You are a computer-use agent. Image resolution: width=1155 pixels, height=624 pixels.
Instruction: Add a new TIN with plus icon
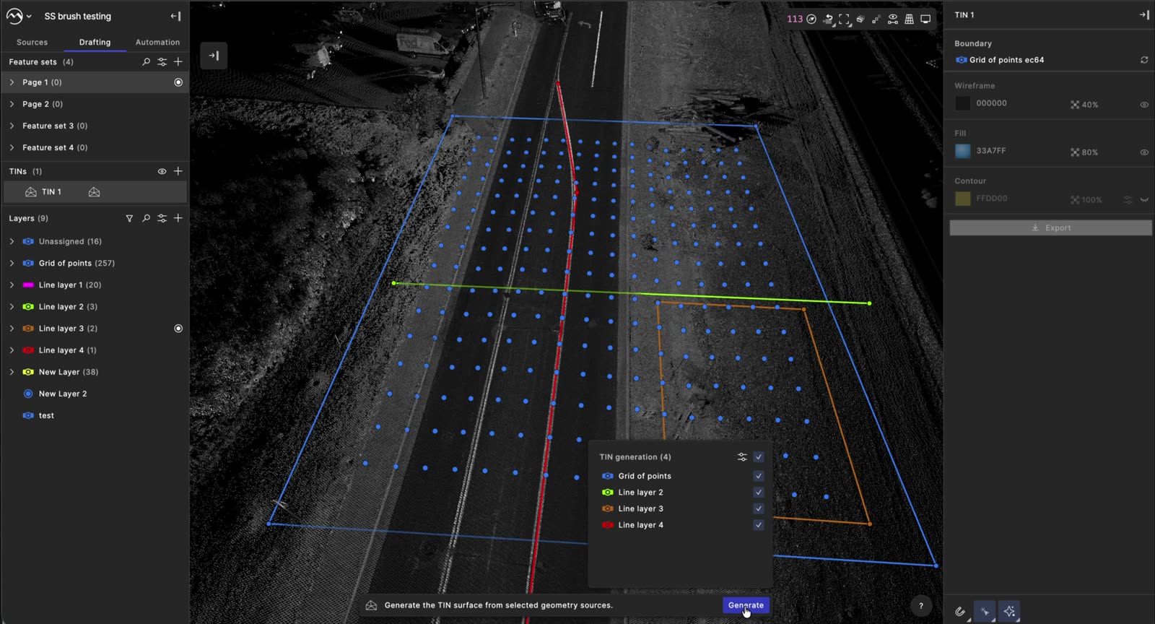tap(178, 171)
